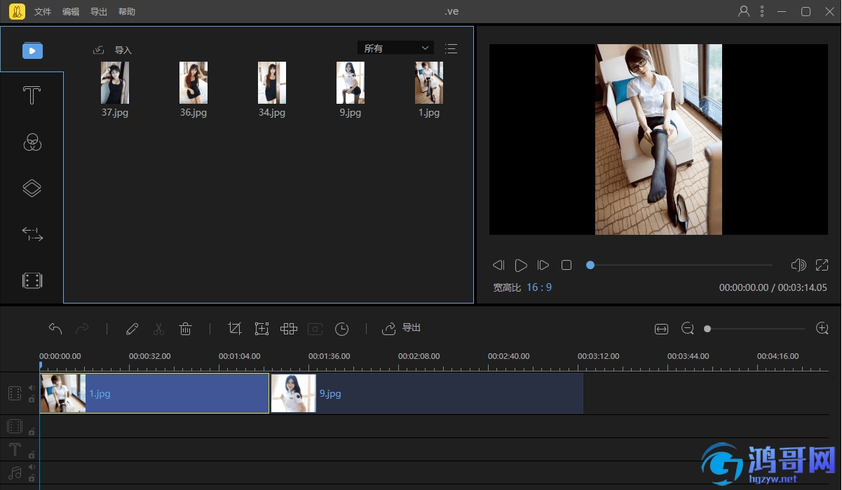842x490 pixels.
Task: Click the 导出 export button in toolbar
Action: click(x=401, y=328)
